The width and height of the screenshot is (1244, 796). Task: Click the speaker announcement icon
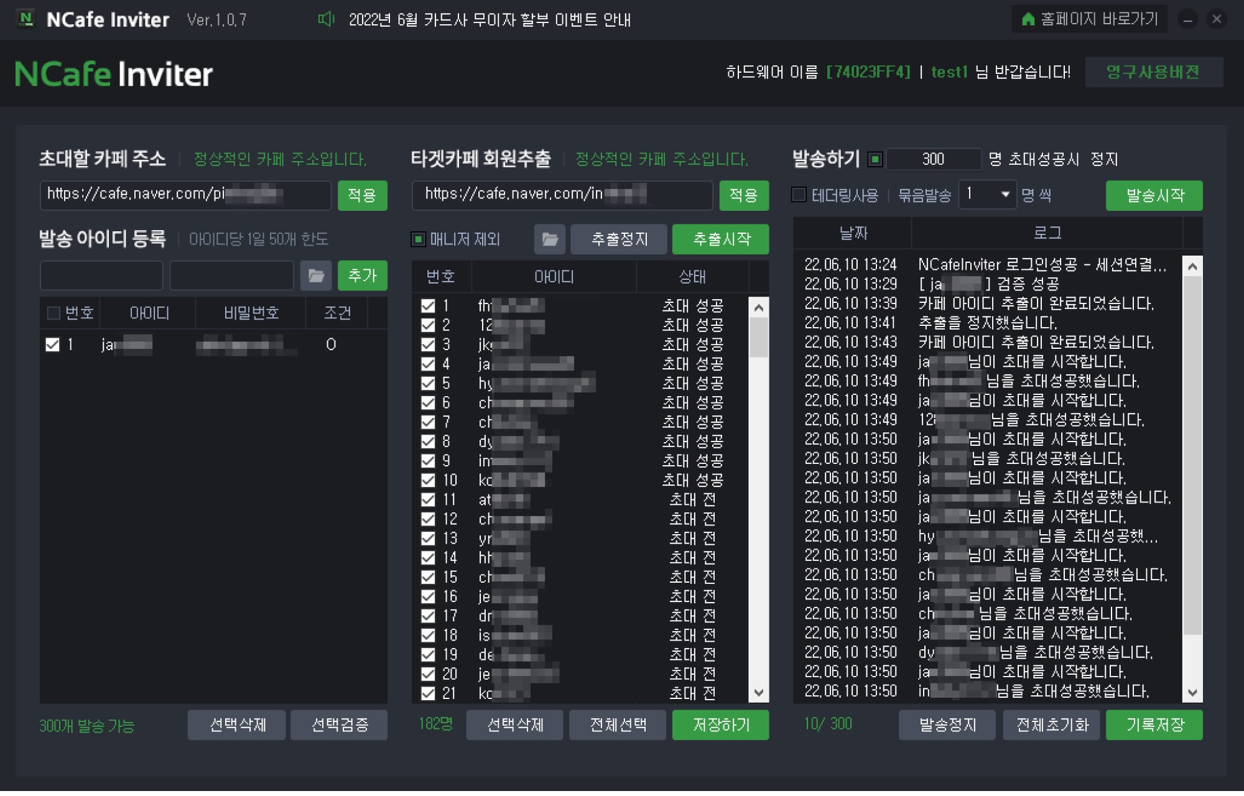326,19
